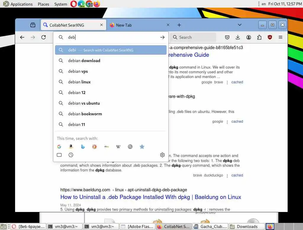Open cached link beside google result

(x=237, y=122)
